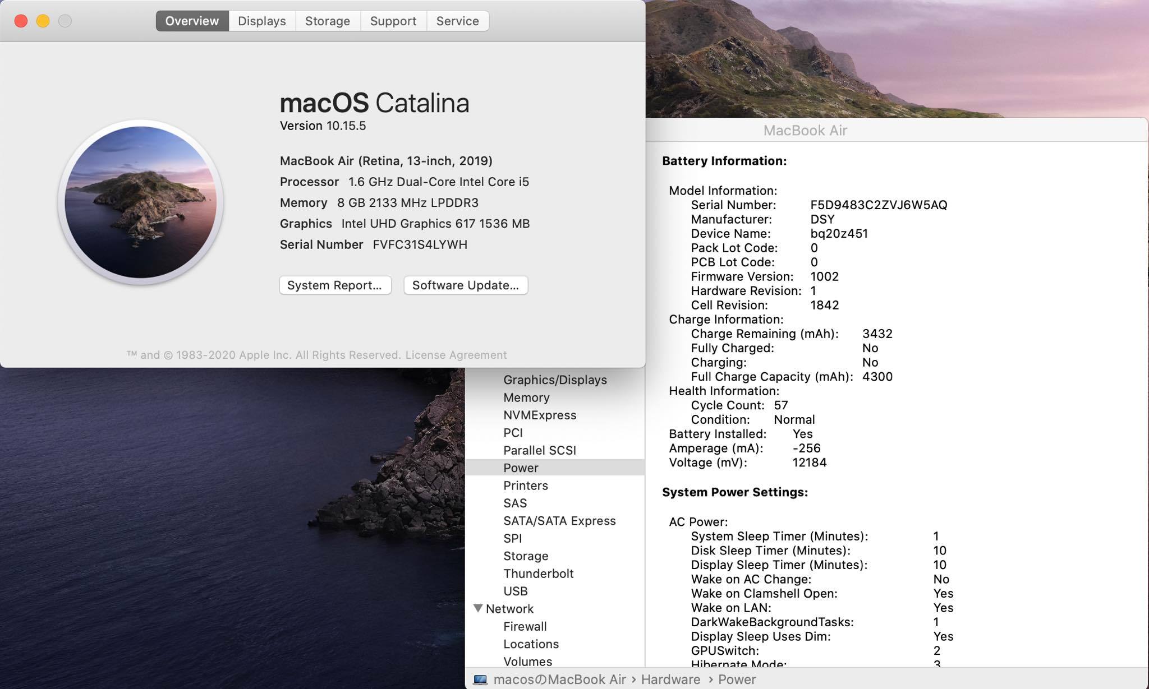The width and height of the screenshot is (1149, 689).
Task: Open Firewall under Network
Action: tap(525, 626)
